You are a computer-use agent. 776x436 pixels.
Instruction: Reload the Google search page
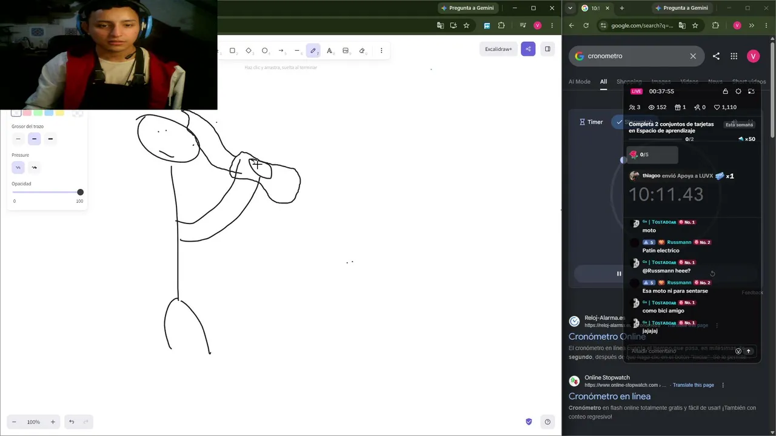click(586, 25)
